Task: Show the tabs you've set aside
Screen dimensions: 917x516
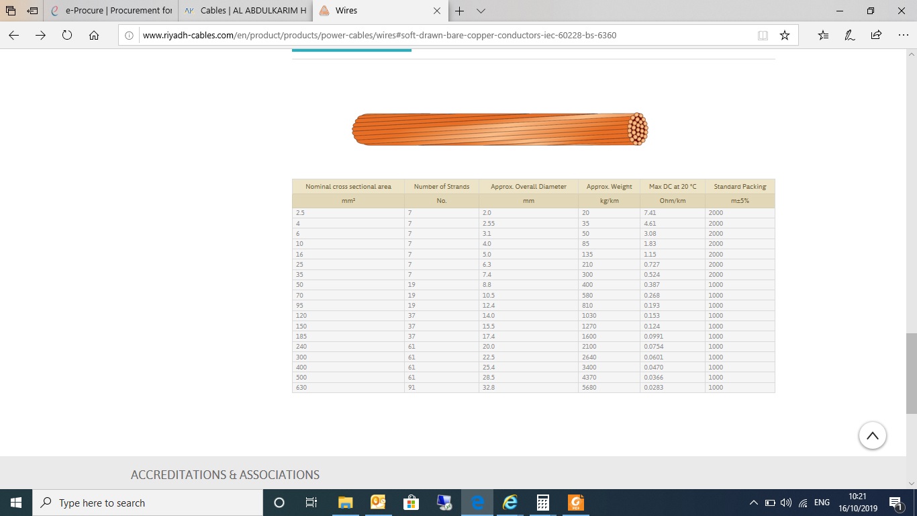Action: 11,11
